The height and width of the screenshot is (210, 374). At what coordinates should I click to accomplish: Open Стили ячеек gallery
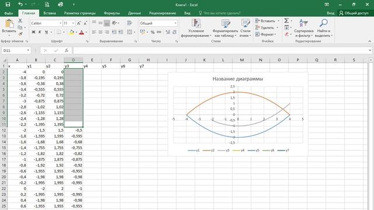(245, 28)
